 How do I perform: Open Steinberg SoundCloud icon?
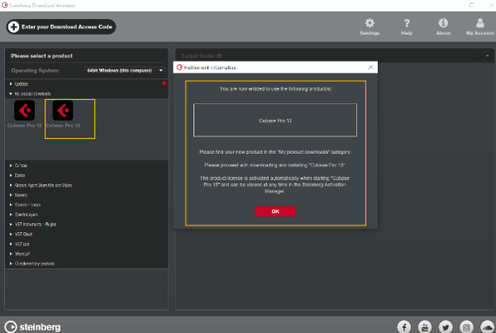click(487, 326)
